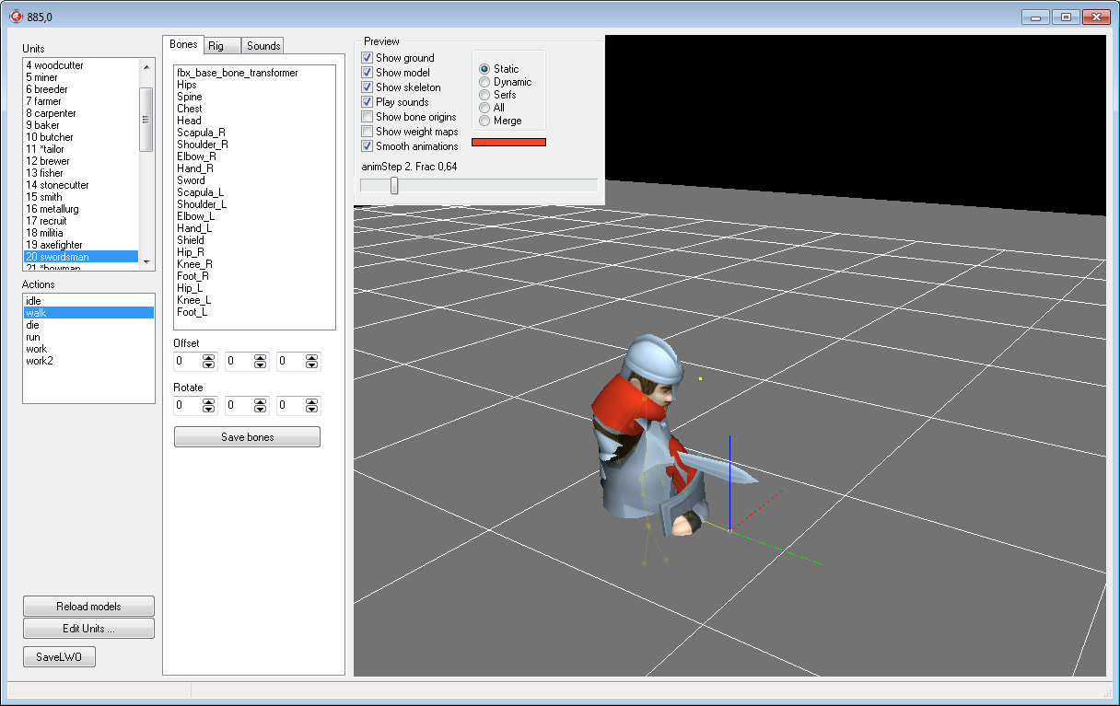Click the SaveLWO button
The width and height of the screenshot is (1120, 706).
(59, 657)
